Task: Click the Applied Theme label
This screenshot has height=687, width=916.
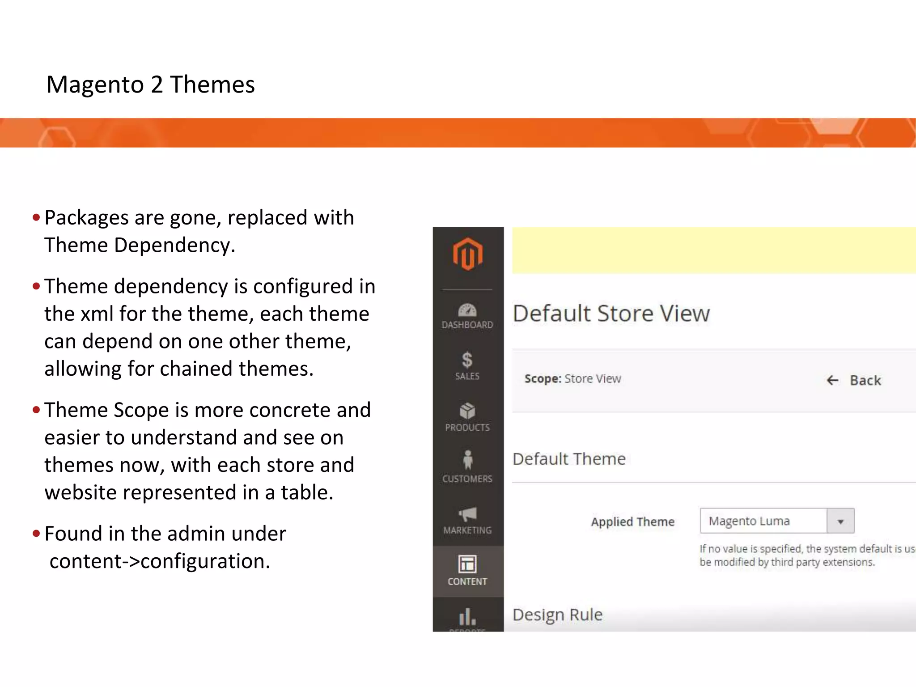Action: (632, 522)
